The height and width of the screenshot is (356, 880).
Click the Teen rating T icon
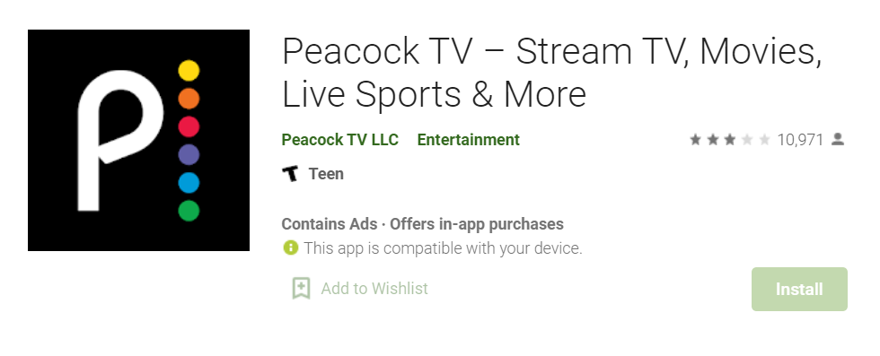click(290, 174)
